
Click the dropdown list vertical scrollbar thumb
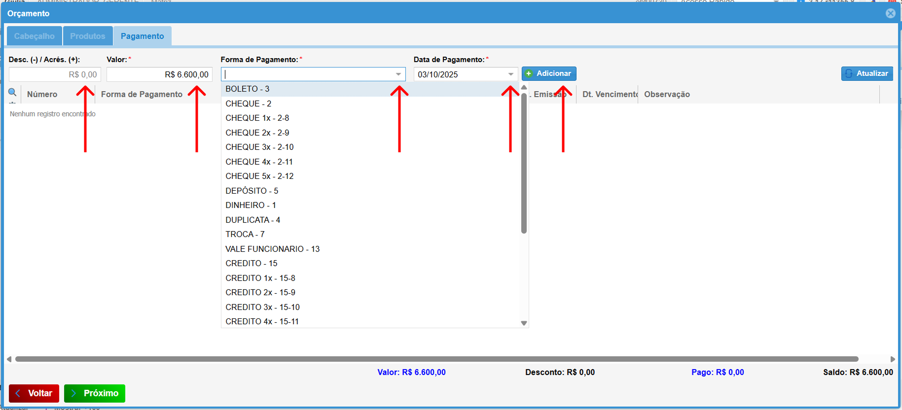[524, 163]
